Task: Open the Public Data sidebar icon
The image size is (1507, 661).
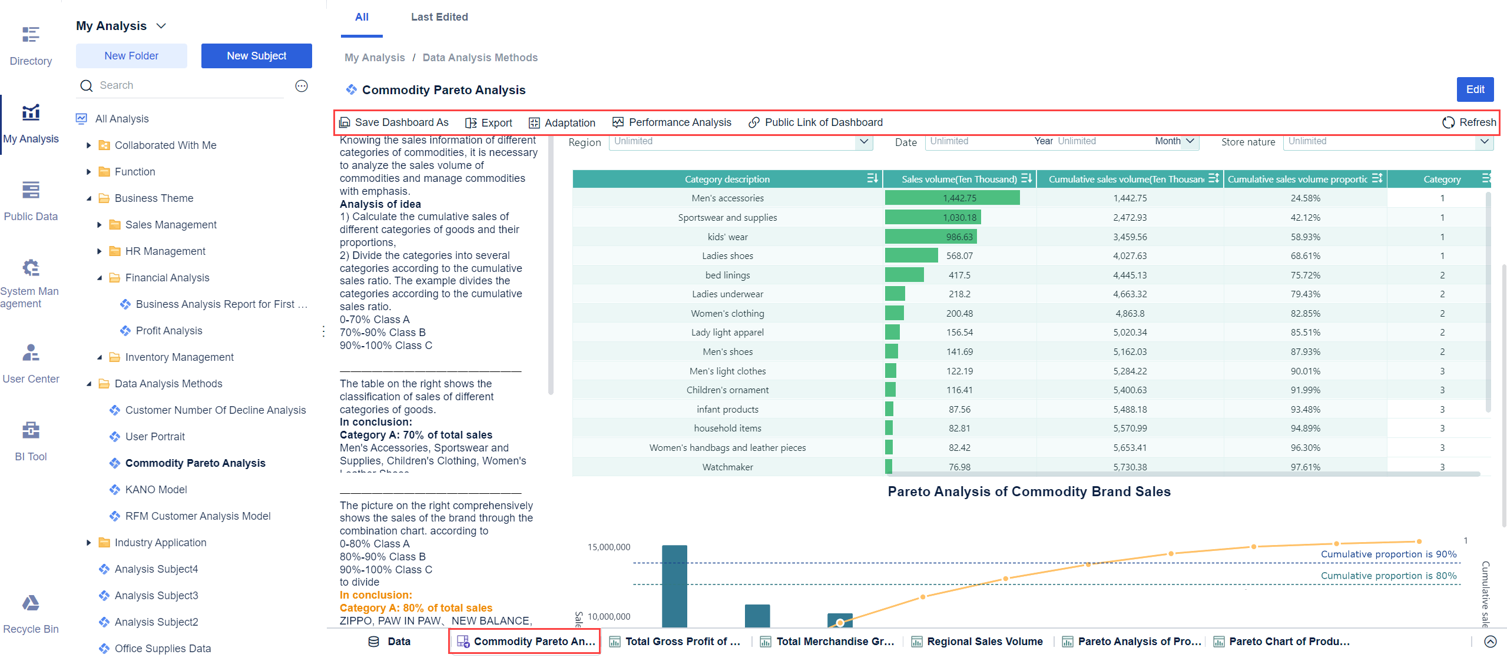Action: point(31,191)
